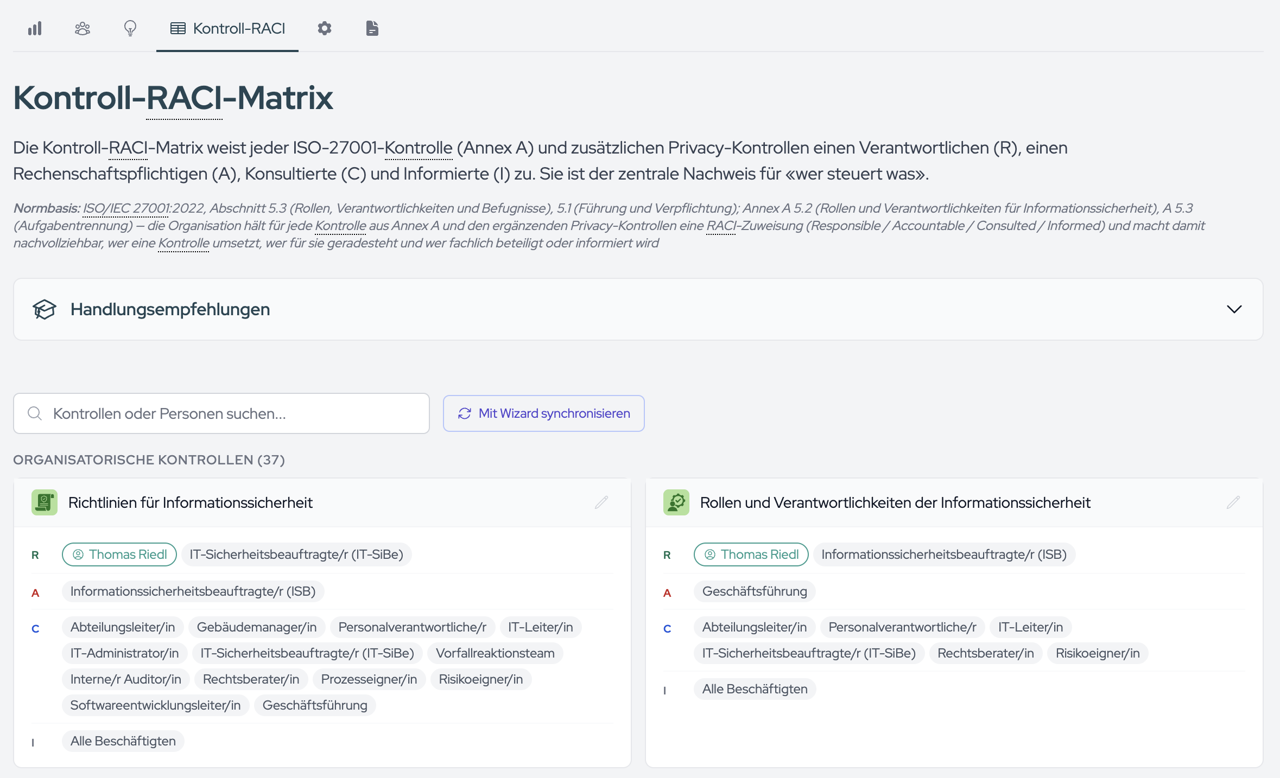The width and height of the screenshot is (1280, 778).
Task: Click the Rollen und Verantwortlichkeiten card icon
Action: [676, 502]
